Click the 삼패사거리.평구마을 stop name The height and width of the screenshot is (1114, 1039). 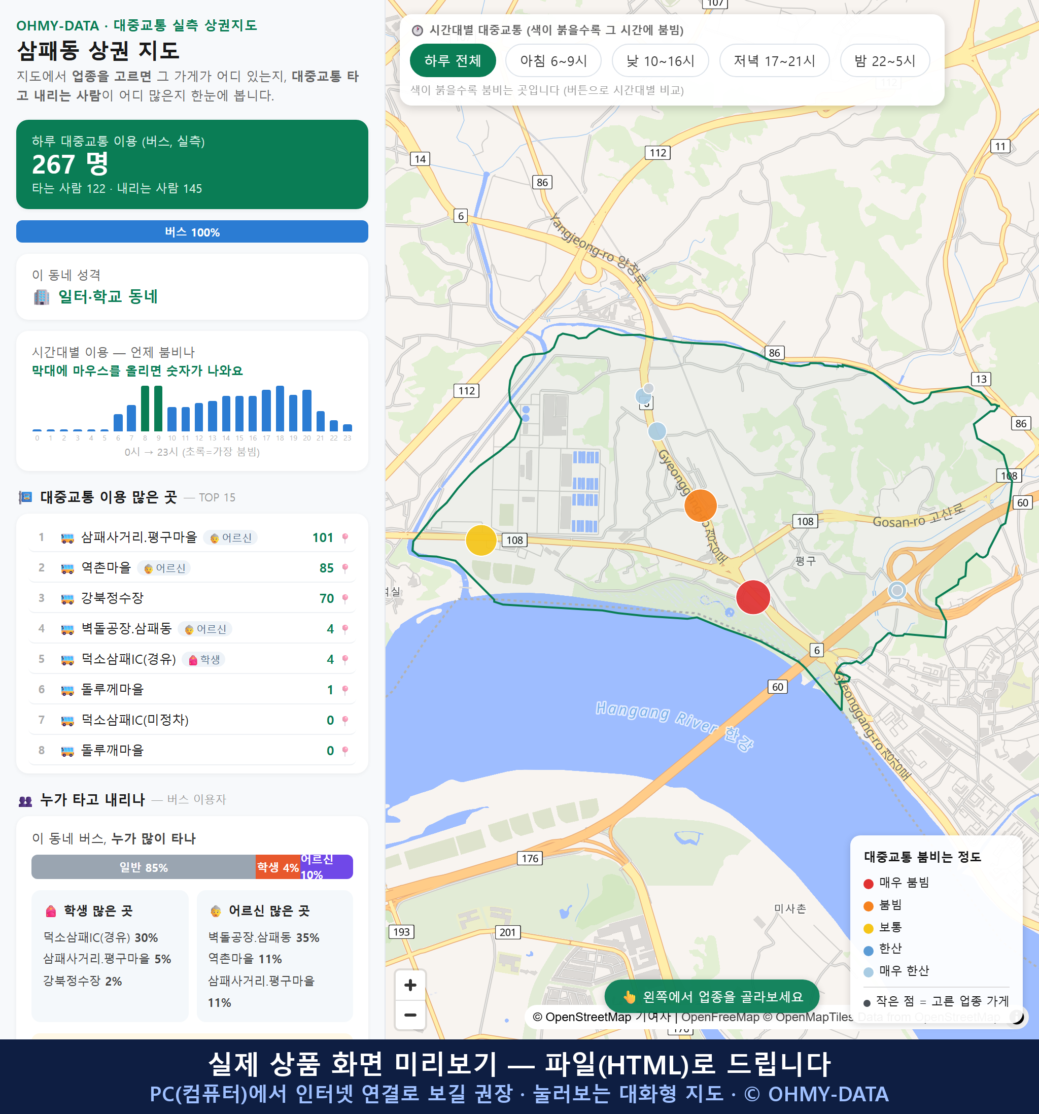[140, 537]
